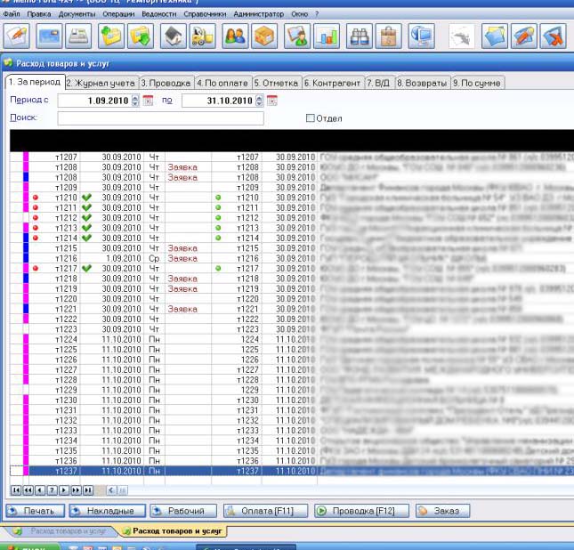The width and height of the screenshot is (574, 550).
Task: Switch to the 6. Контрагент tab
Action: tap(332, 83)
